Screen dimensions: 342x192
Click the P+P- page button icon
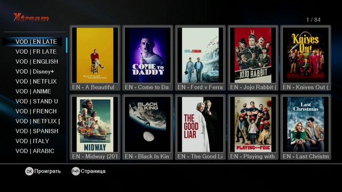(x=75, y=171)
